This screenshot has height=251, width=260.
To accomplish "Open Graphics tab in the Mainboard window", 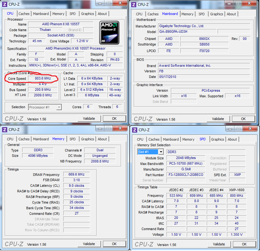I will 216,14.
